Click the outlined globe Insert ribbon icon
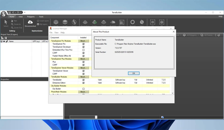Viewport: 224px width, 130px height. pyautogui.click(x=74, y=22)
